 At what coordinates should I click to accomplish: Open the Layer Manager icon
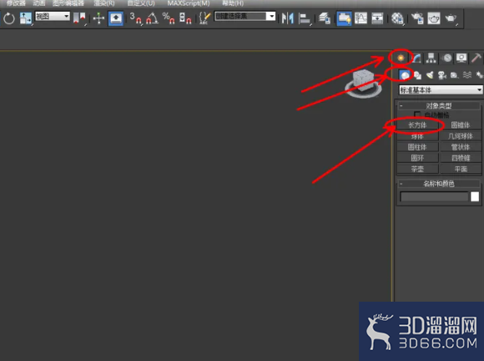pyautogui.click(x=325, y=18)
